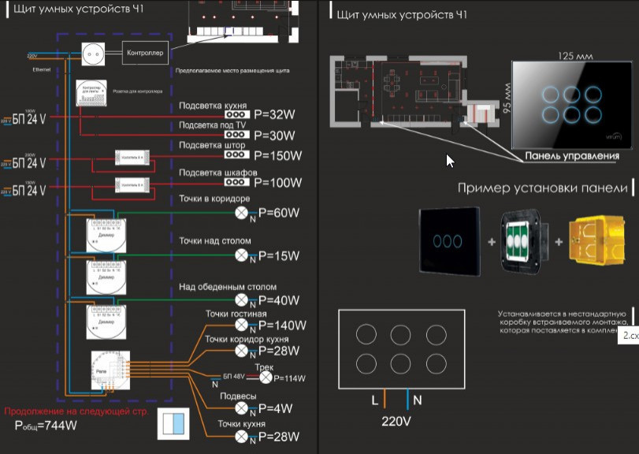The image size is (639, 454).
Task: Select the power socket icon beside Контроллер
Action: pos(93,54)
